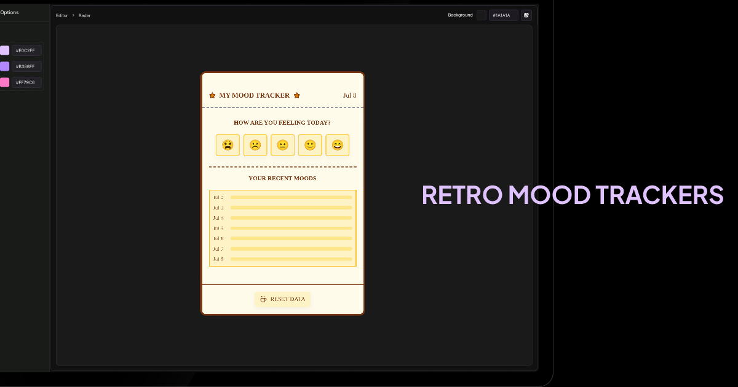This screenshot has width=738, height=387.
Task: Click the trash icon inside the Reset Data button
Action: click(263, 299)
